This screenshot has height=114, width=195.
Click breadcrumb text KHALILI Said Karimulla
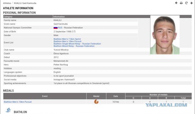click(25, 3)
